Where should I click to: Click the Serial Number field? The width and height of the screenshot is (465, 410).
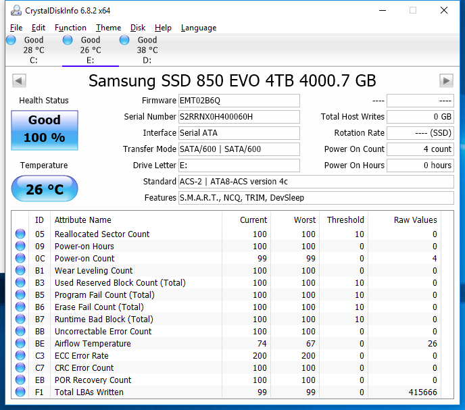pos(239,117)
